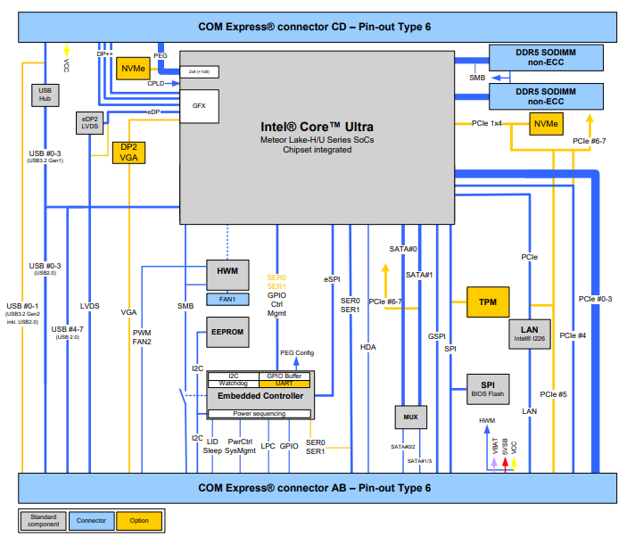635x537 pixels.
Task: Select the GFX box inside the SoC
Action: 198,105
